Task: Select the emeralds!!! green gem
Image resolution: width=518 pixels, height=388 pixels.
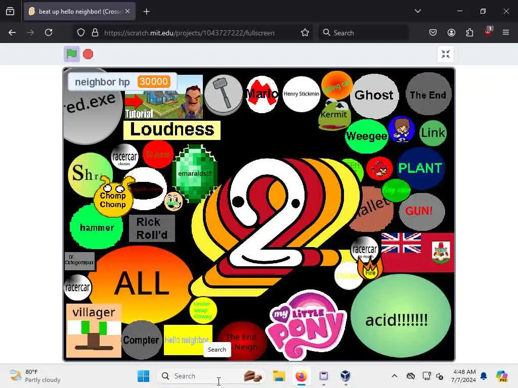Action: [195, 174]
